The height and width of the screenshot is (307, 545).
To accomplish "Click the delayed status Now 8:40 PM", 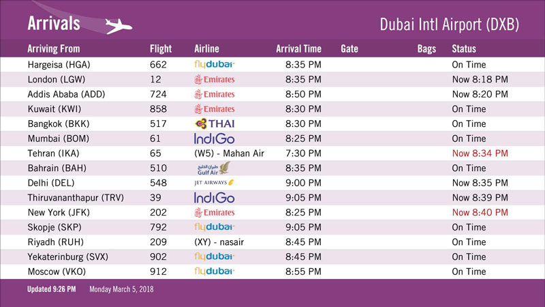I will click(x=480, y=212).
